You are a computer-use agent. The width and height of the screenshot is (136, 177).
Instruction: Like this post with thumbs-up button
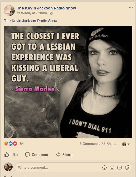click(11, 155)
